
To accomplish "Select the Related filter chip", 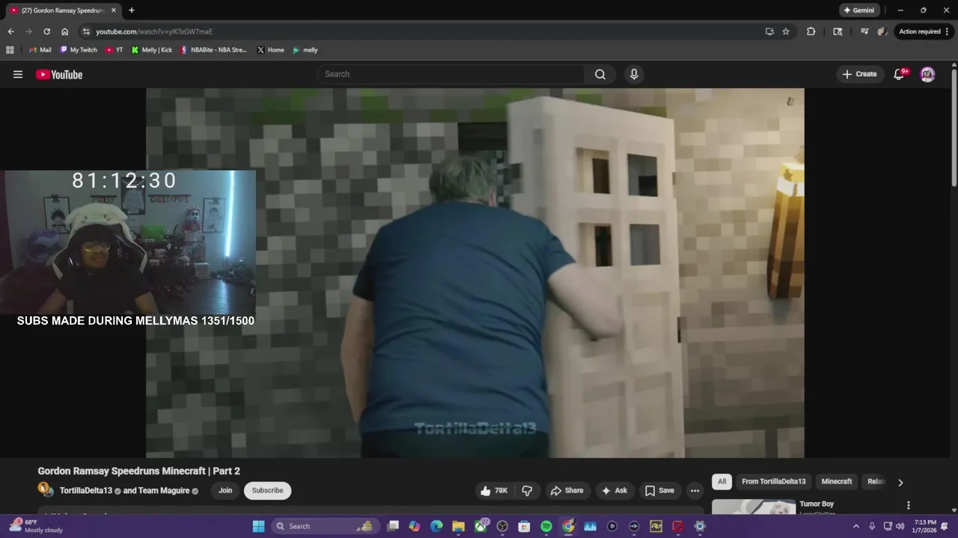I will pos(875,481).
